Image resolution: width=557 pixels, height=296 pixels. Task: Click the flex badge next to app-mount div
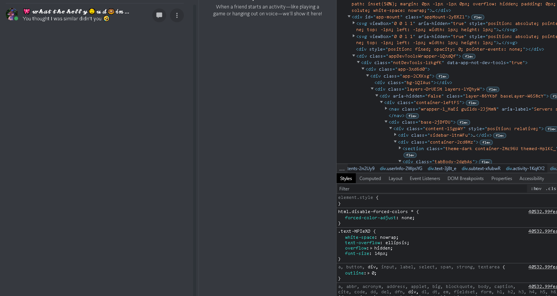478,17
